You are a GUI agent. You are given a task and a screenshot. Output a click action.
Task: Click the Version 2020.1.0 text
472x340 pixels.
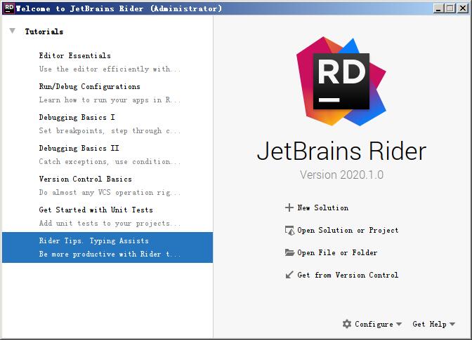(341, 175)
